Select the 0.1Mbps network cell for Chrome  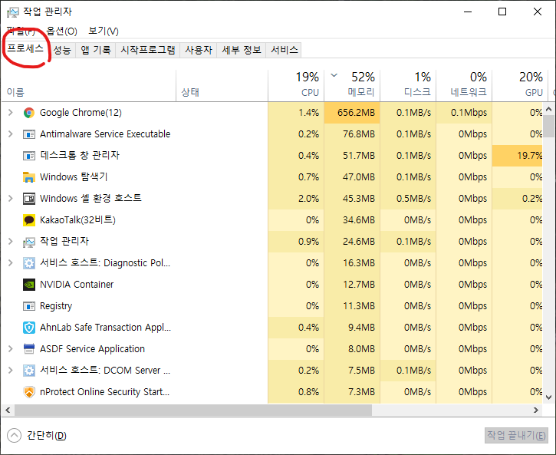pos(464,113)
